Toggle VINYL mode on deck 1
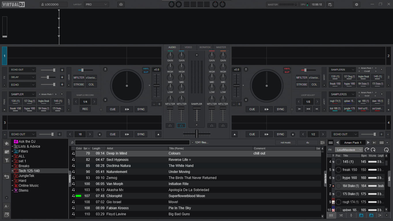393x221 pixels. (146, 68)
